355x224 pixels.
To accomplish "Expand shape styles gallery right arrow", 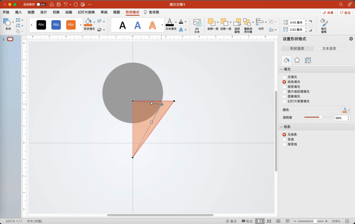I will [x=81, y=25].
